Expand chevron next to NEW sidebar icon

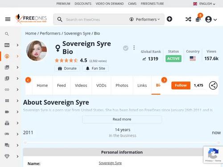(17, 45)
